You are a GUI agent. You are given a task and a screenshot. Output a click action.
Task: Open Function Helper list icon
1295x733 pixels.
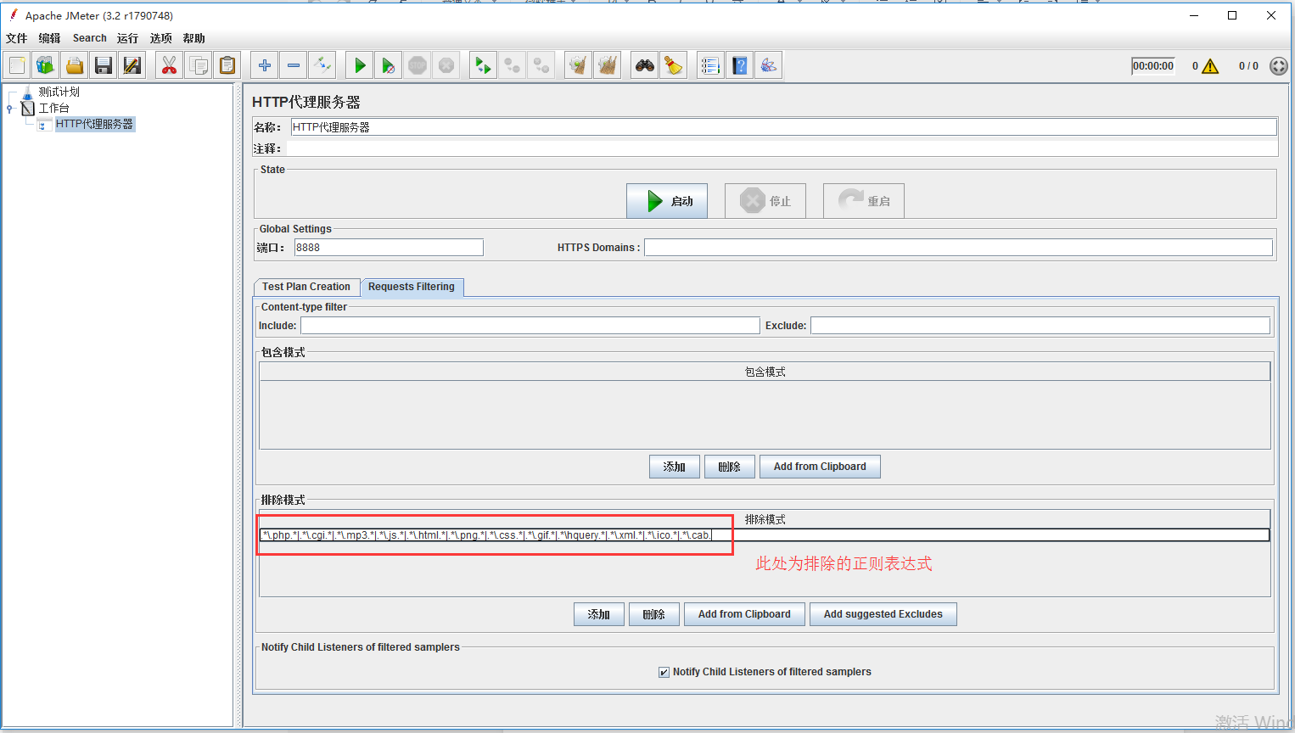(711, 65)
